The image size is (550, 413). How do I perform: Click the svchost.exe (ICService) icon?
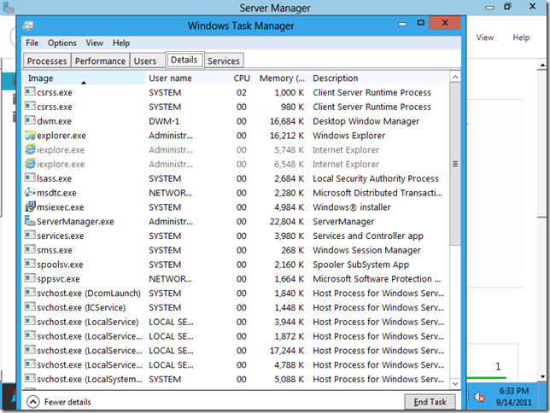tap(30, 307)
